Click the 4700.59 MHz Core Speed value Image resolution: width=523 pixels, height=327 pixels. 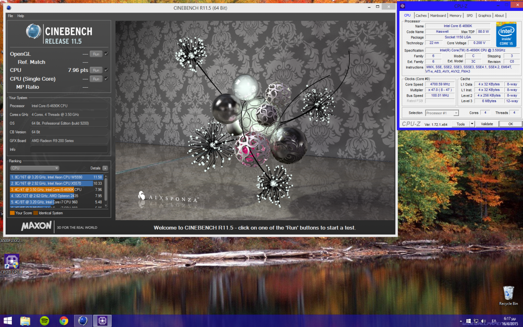point(439,84)
